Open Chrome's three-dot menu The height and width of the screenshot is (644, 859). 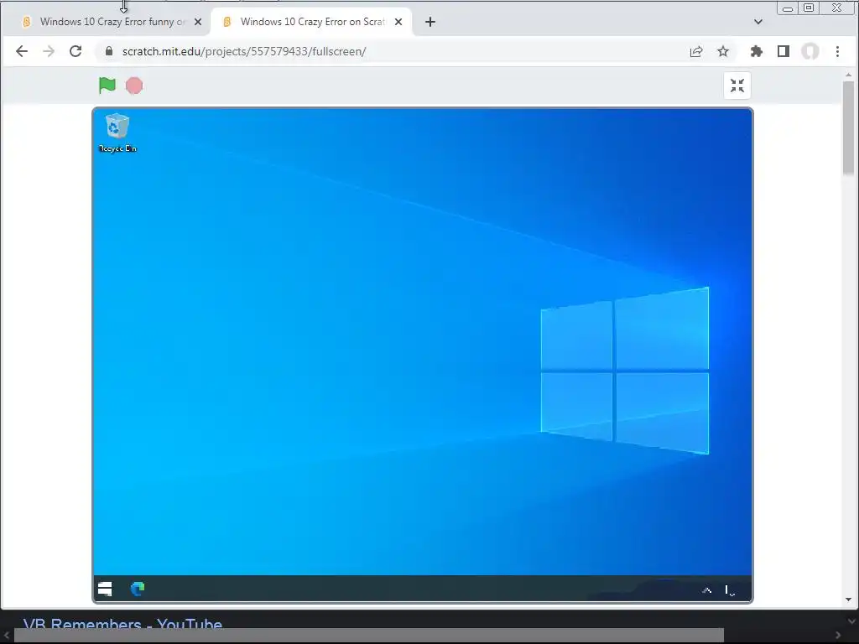coord(838,51)
